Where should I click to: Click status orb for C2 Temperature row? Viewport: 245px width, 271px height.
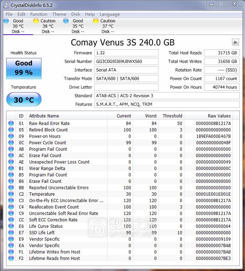click(x=11, y=194)
